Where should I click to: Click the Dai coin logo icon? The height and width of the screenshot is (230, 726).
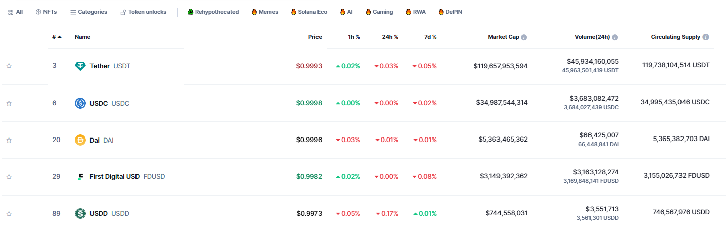click(80, 140)
